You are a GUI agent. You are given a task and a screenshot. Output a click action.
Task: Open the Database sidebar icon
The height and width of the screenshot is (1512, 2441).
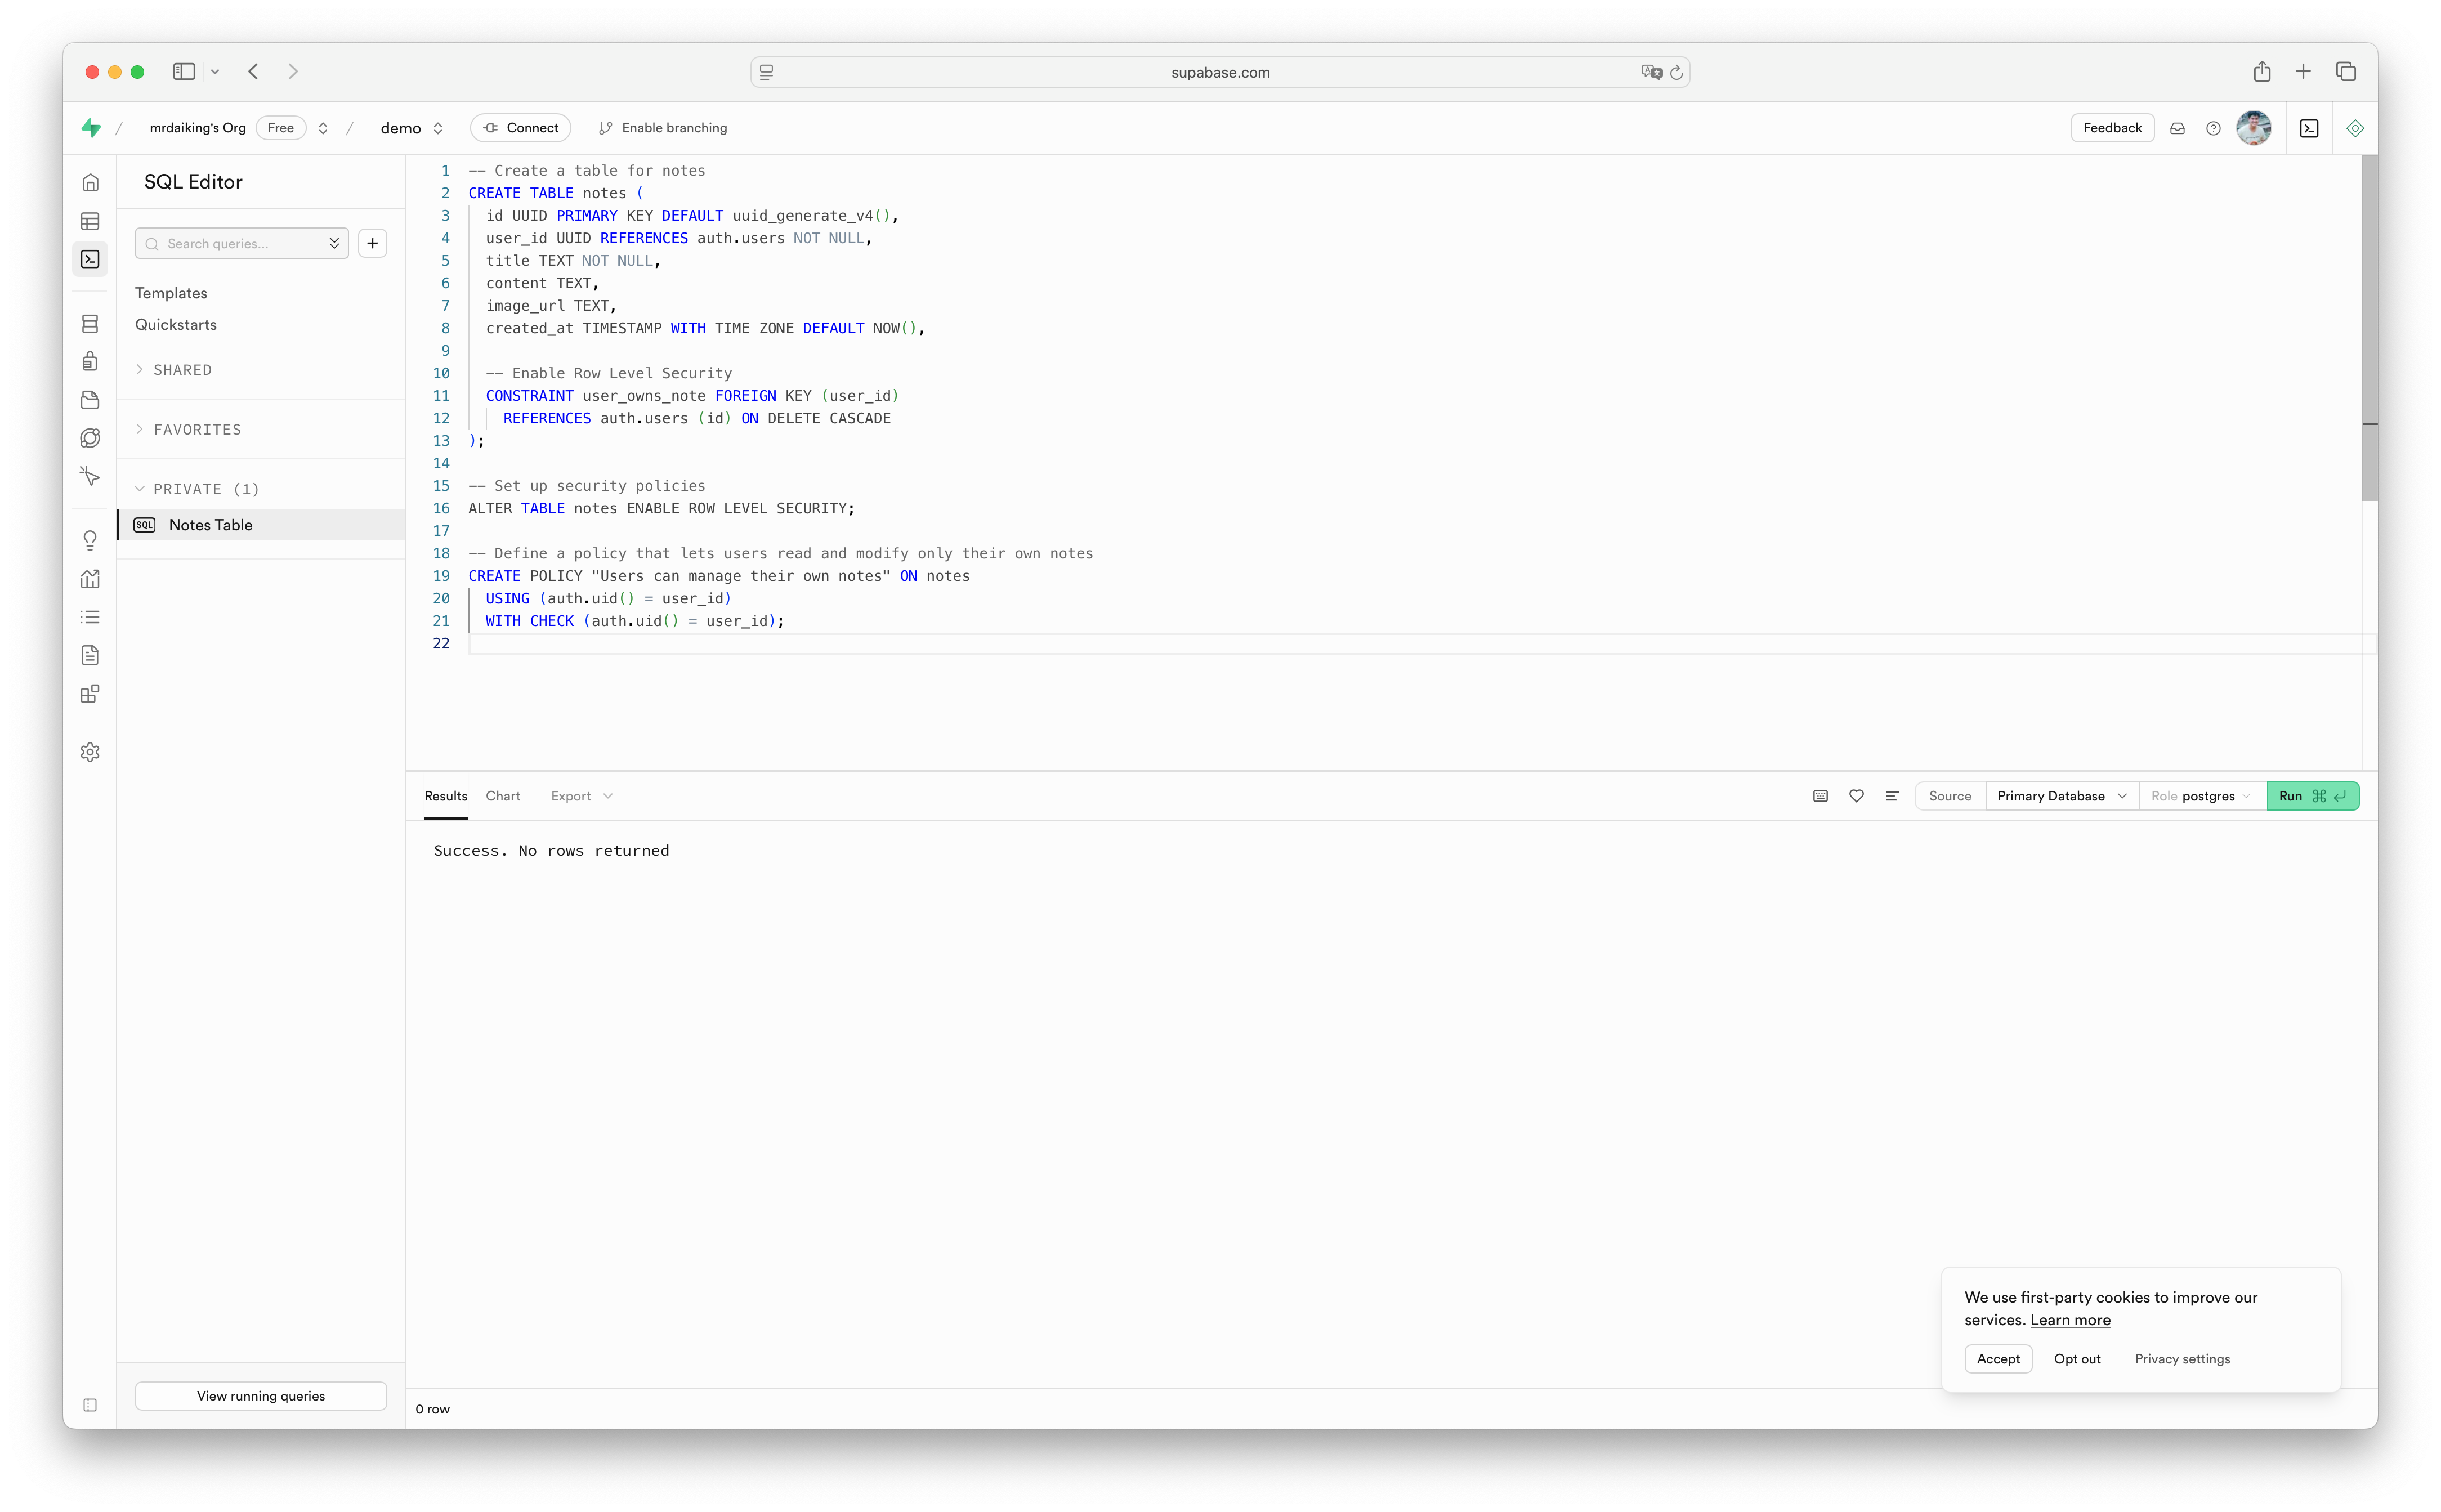coord(90,323)
